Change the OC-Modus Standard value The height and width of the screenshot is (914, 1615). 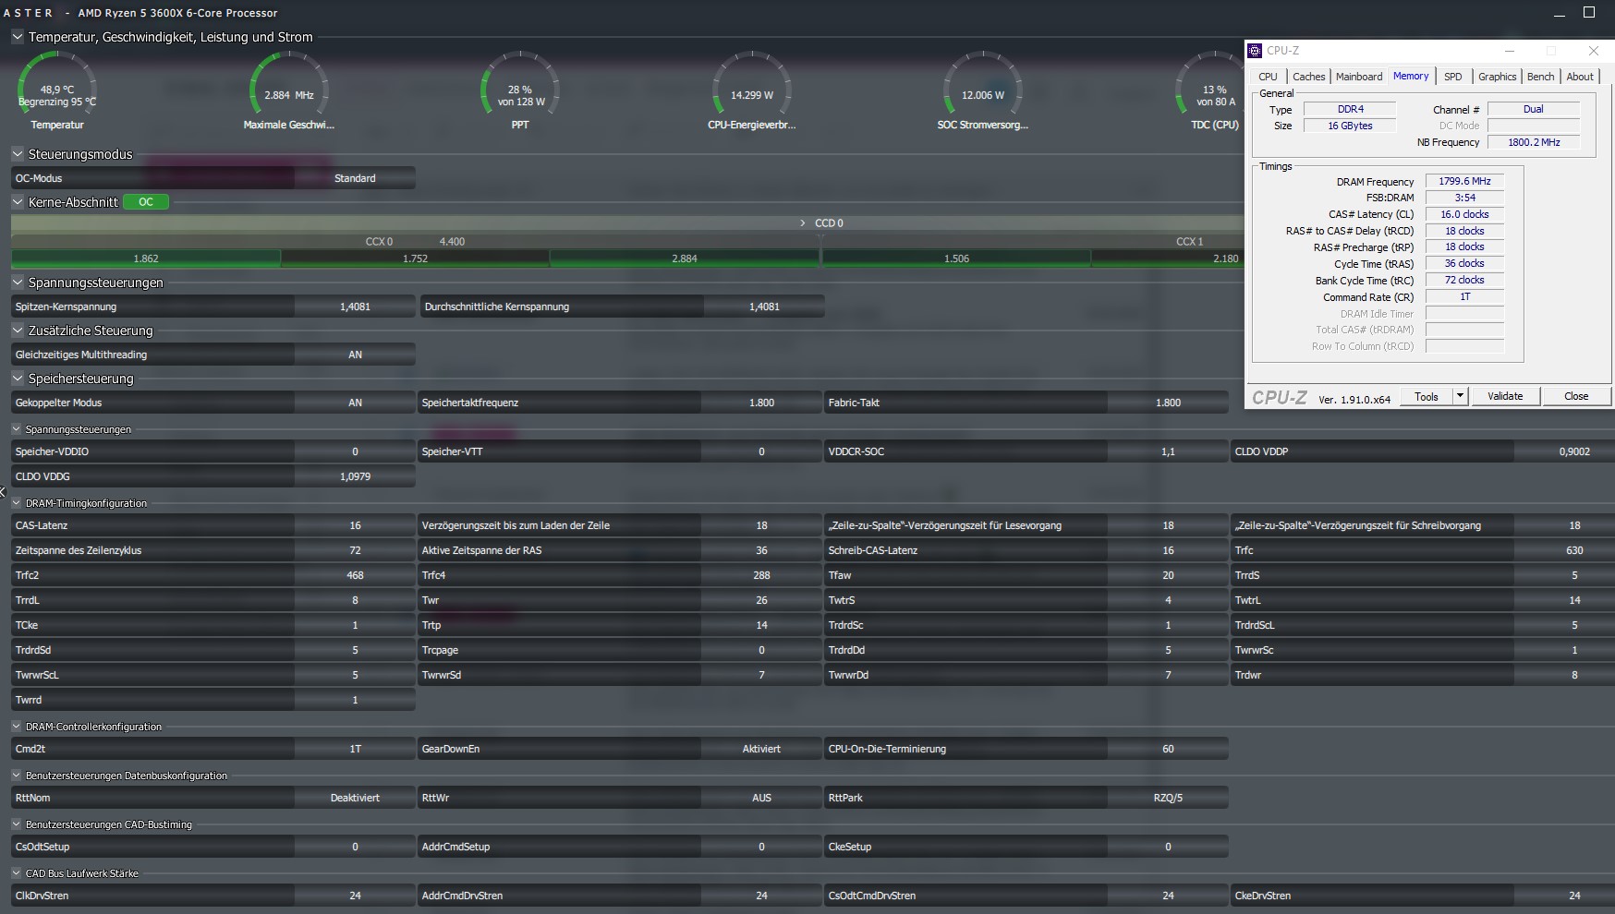pos(355,178)
